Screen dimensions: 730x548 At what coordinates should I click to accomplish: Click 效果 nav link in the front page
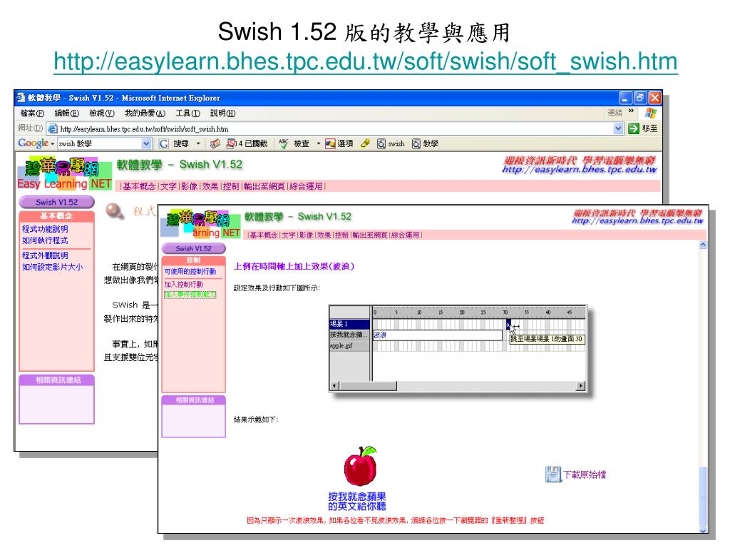324,235
